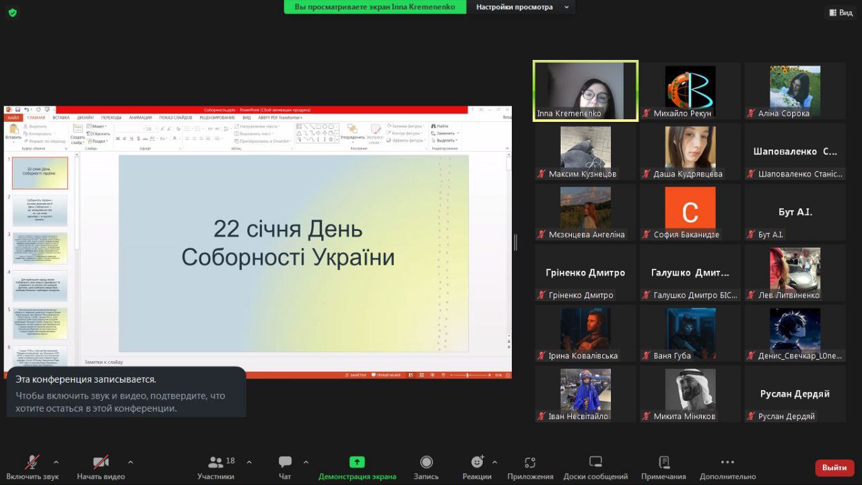Start video with camera toggle
Image resolution: width=862 pixels, height=485 pixels.
click(101, 462)
